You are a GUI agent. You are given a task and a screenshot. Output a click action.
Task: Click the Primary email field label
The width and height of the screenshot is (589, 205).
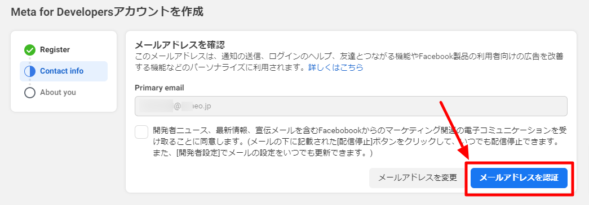coord(160,88)
